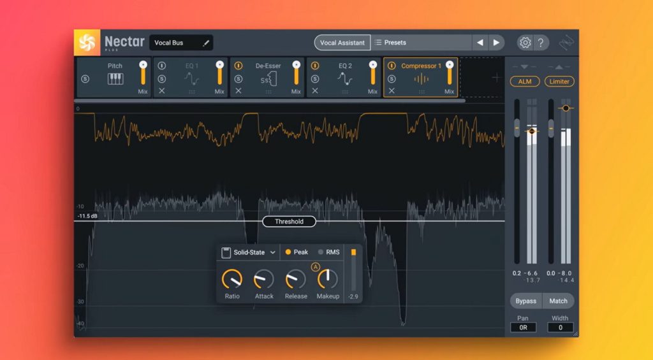Solo the Compressor 1 module
Image resolution: width=653 pixels, height=360 pixels.
point(392,78)
